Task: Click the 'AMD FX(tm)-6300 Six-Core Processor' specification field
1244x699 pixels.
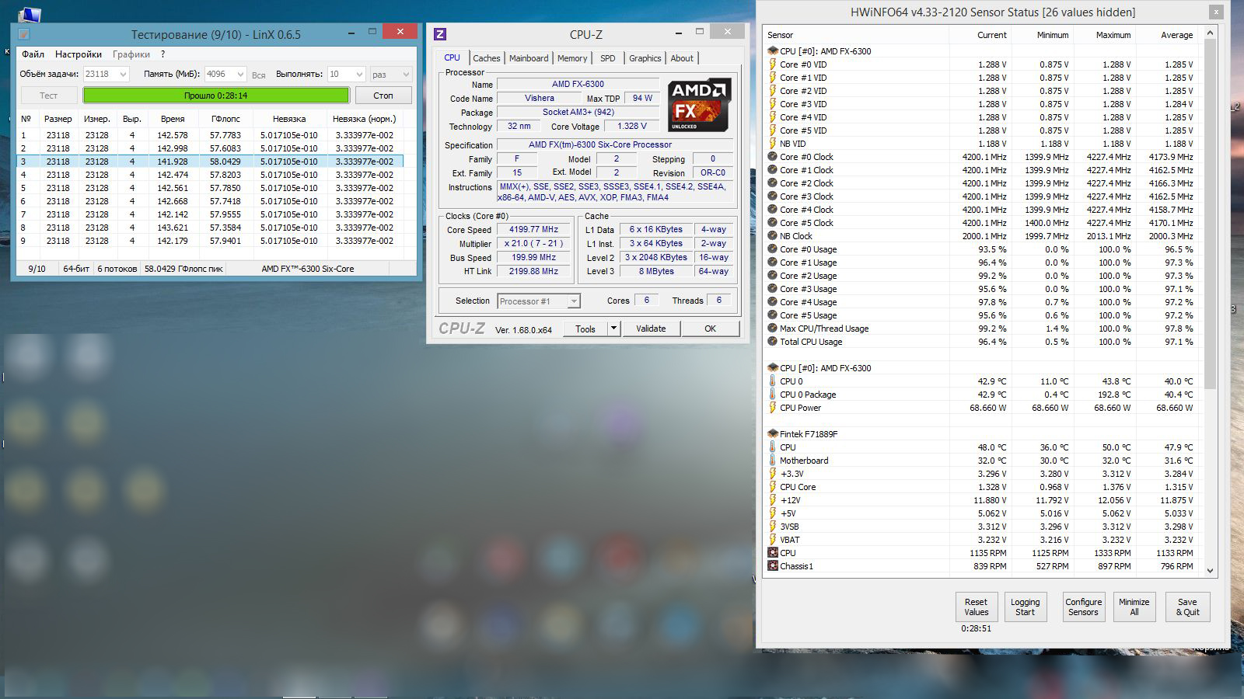Action: pyautogui.click(x=614, y=144)
